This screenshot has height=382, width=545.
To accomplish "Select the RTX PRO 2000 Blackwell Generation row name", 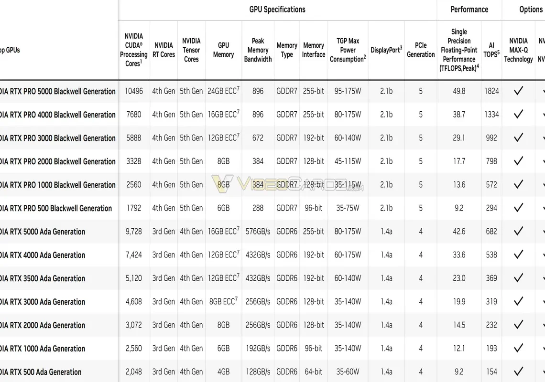I will (x=58, y=161).
